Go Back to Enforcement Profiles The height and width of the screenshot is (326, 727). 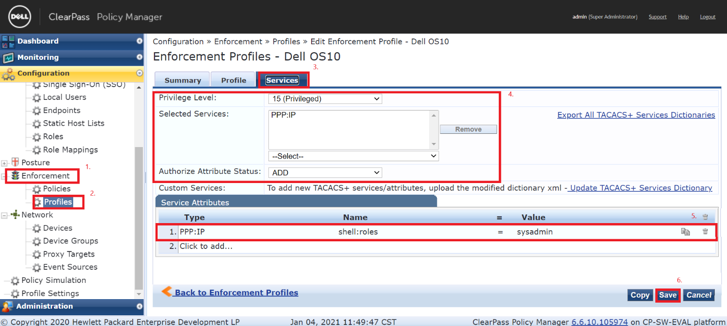coord(236,293)
